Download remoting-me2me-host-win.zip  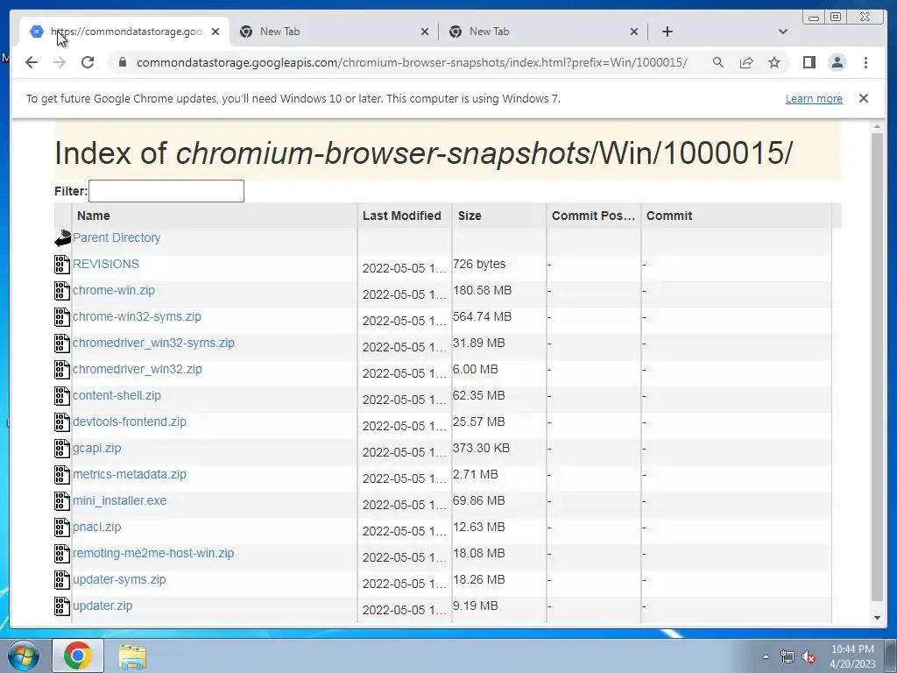click(x=153, y=554)
